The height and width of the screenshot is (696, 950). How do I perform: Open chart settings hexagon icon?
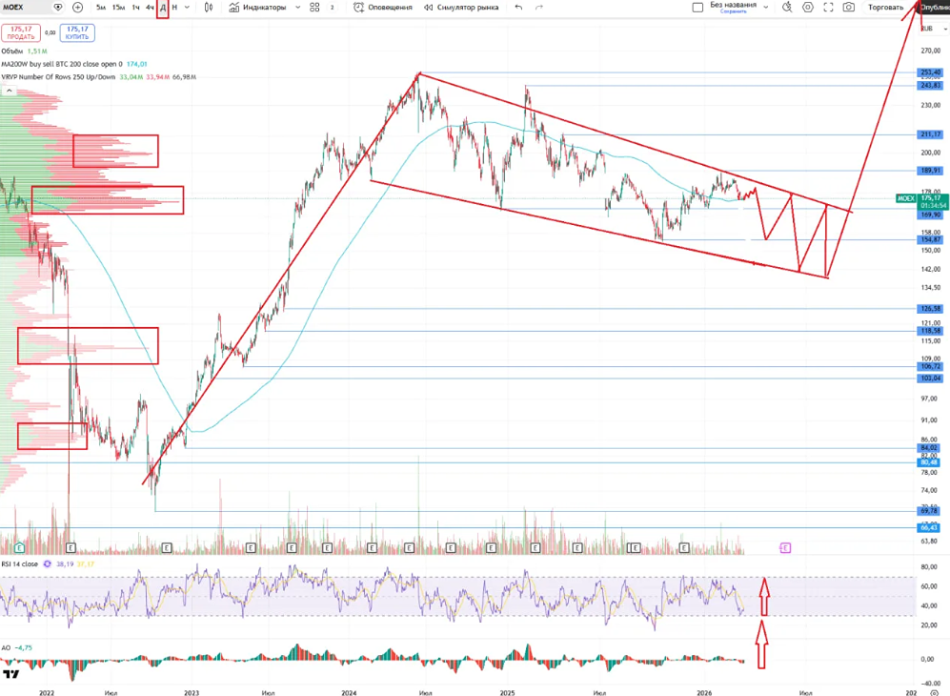point(808,8)
